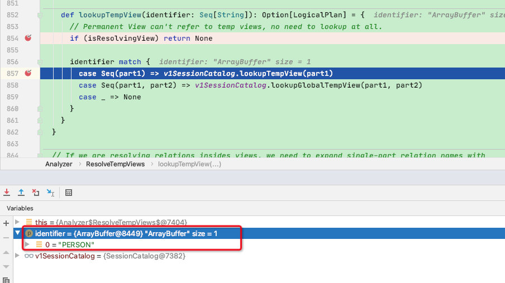Click the Variables panel label

click(x=20, y=208)
